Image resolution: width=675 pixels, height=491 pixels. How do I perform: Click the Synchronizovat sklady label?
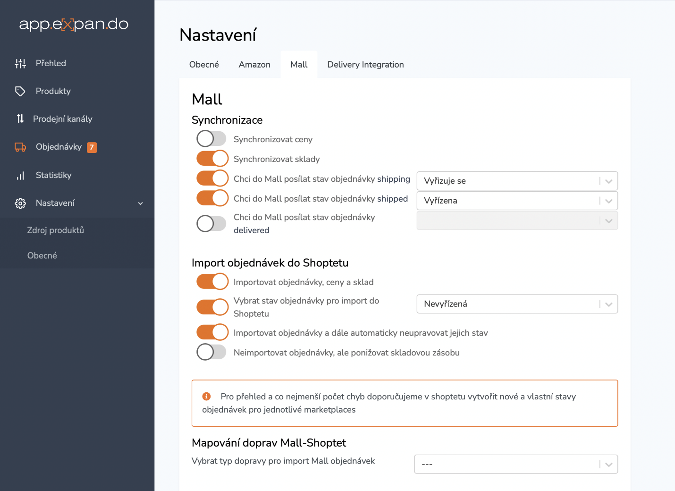277,159
